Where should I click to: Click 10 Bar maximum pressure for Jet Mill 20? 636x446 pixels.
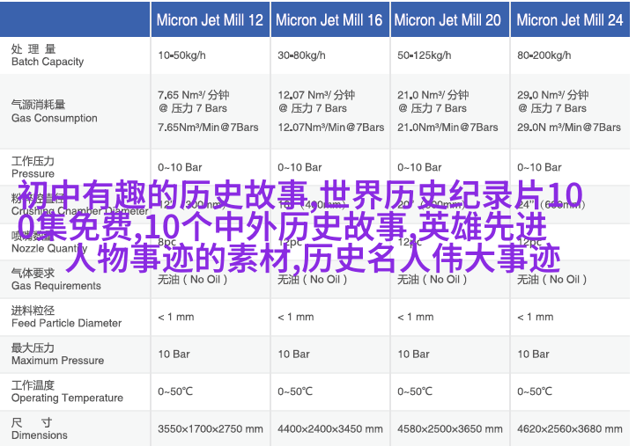pyautogui.click(x=413, y=354)
